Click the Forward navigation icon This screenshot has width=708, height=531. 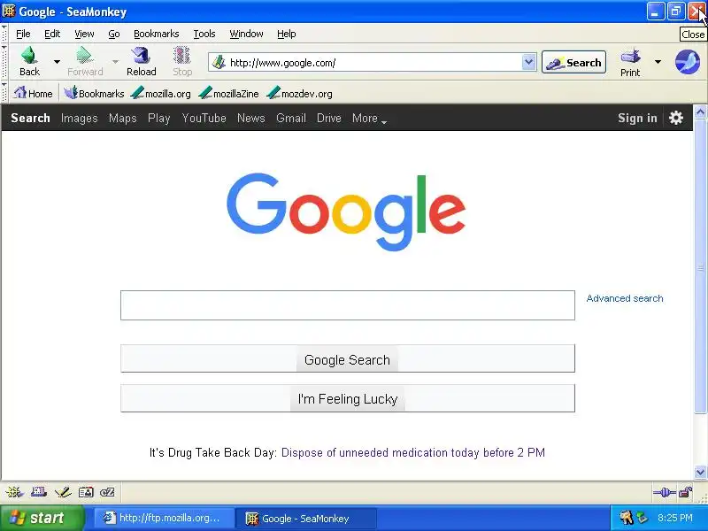pyautogui.click(x=84, y=56)
